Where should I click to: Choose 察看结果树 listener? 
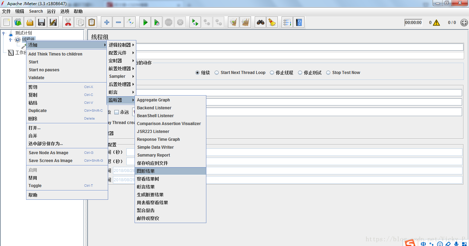point(170,179)
